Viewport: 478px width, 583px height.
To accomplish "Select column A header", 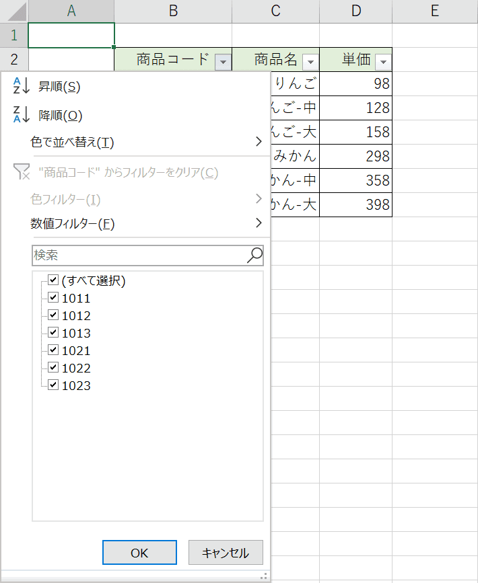I will (x=71, y=11).
